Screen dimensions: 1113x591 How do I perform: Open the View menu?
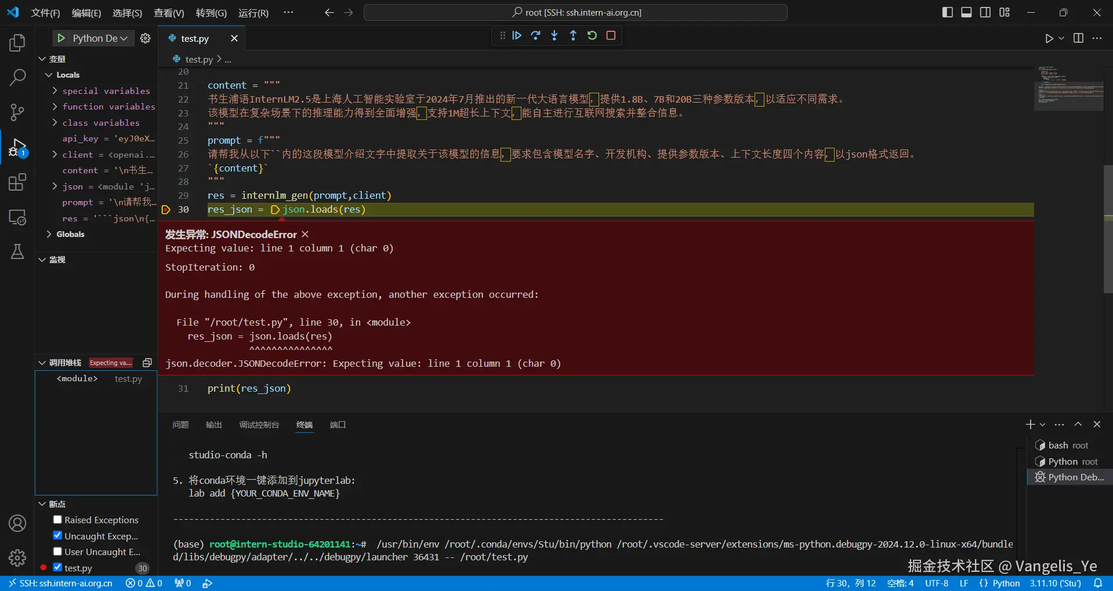[x=169, y=13]
